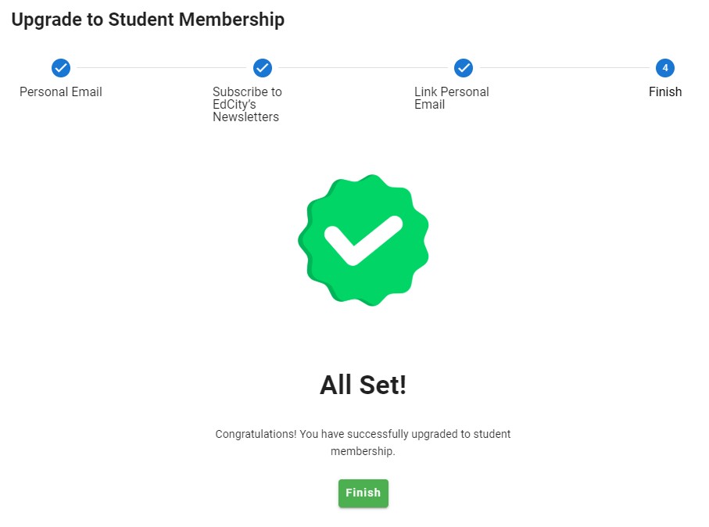This screenshot has width=709, height=527.
Task: Select the step 4 number circle
Action: (665, 68)
